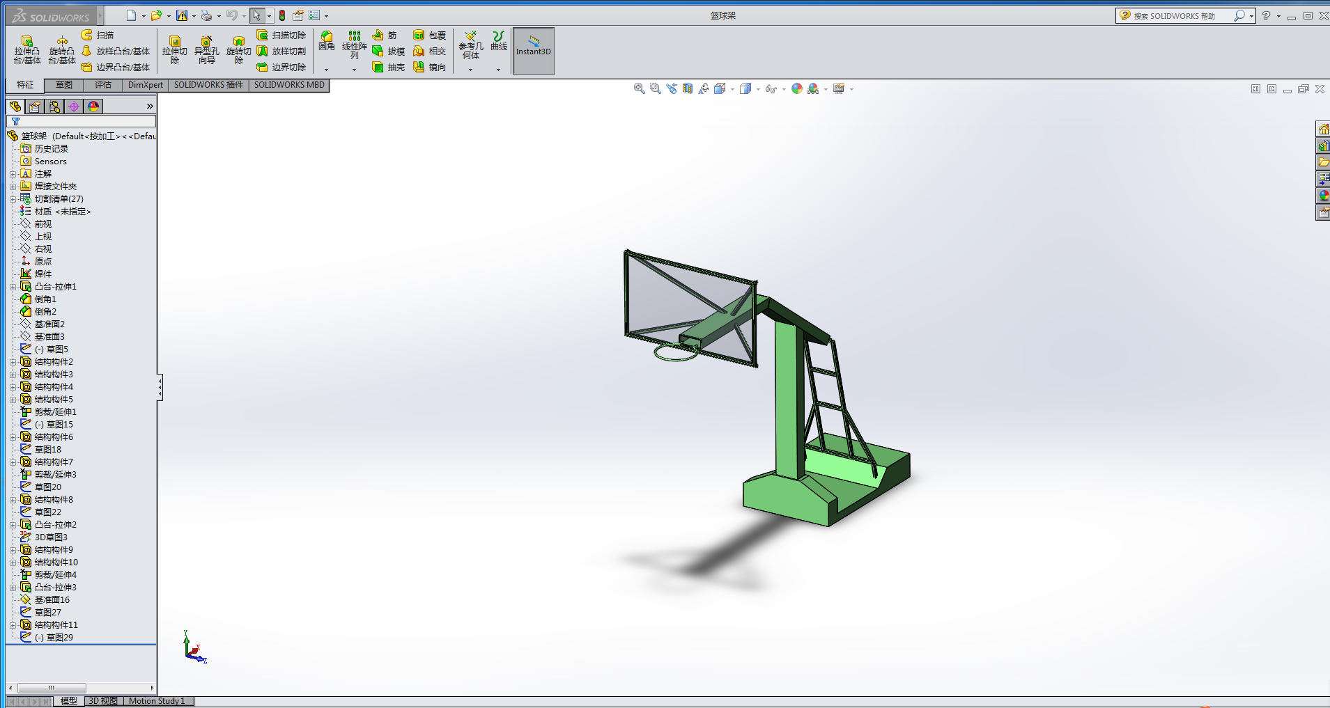1330x708 pixels.
Task: Expand the 结构构件2 tree node
Action: pos(13,362)
